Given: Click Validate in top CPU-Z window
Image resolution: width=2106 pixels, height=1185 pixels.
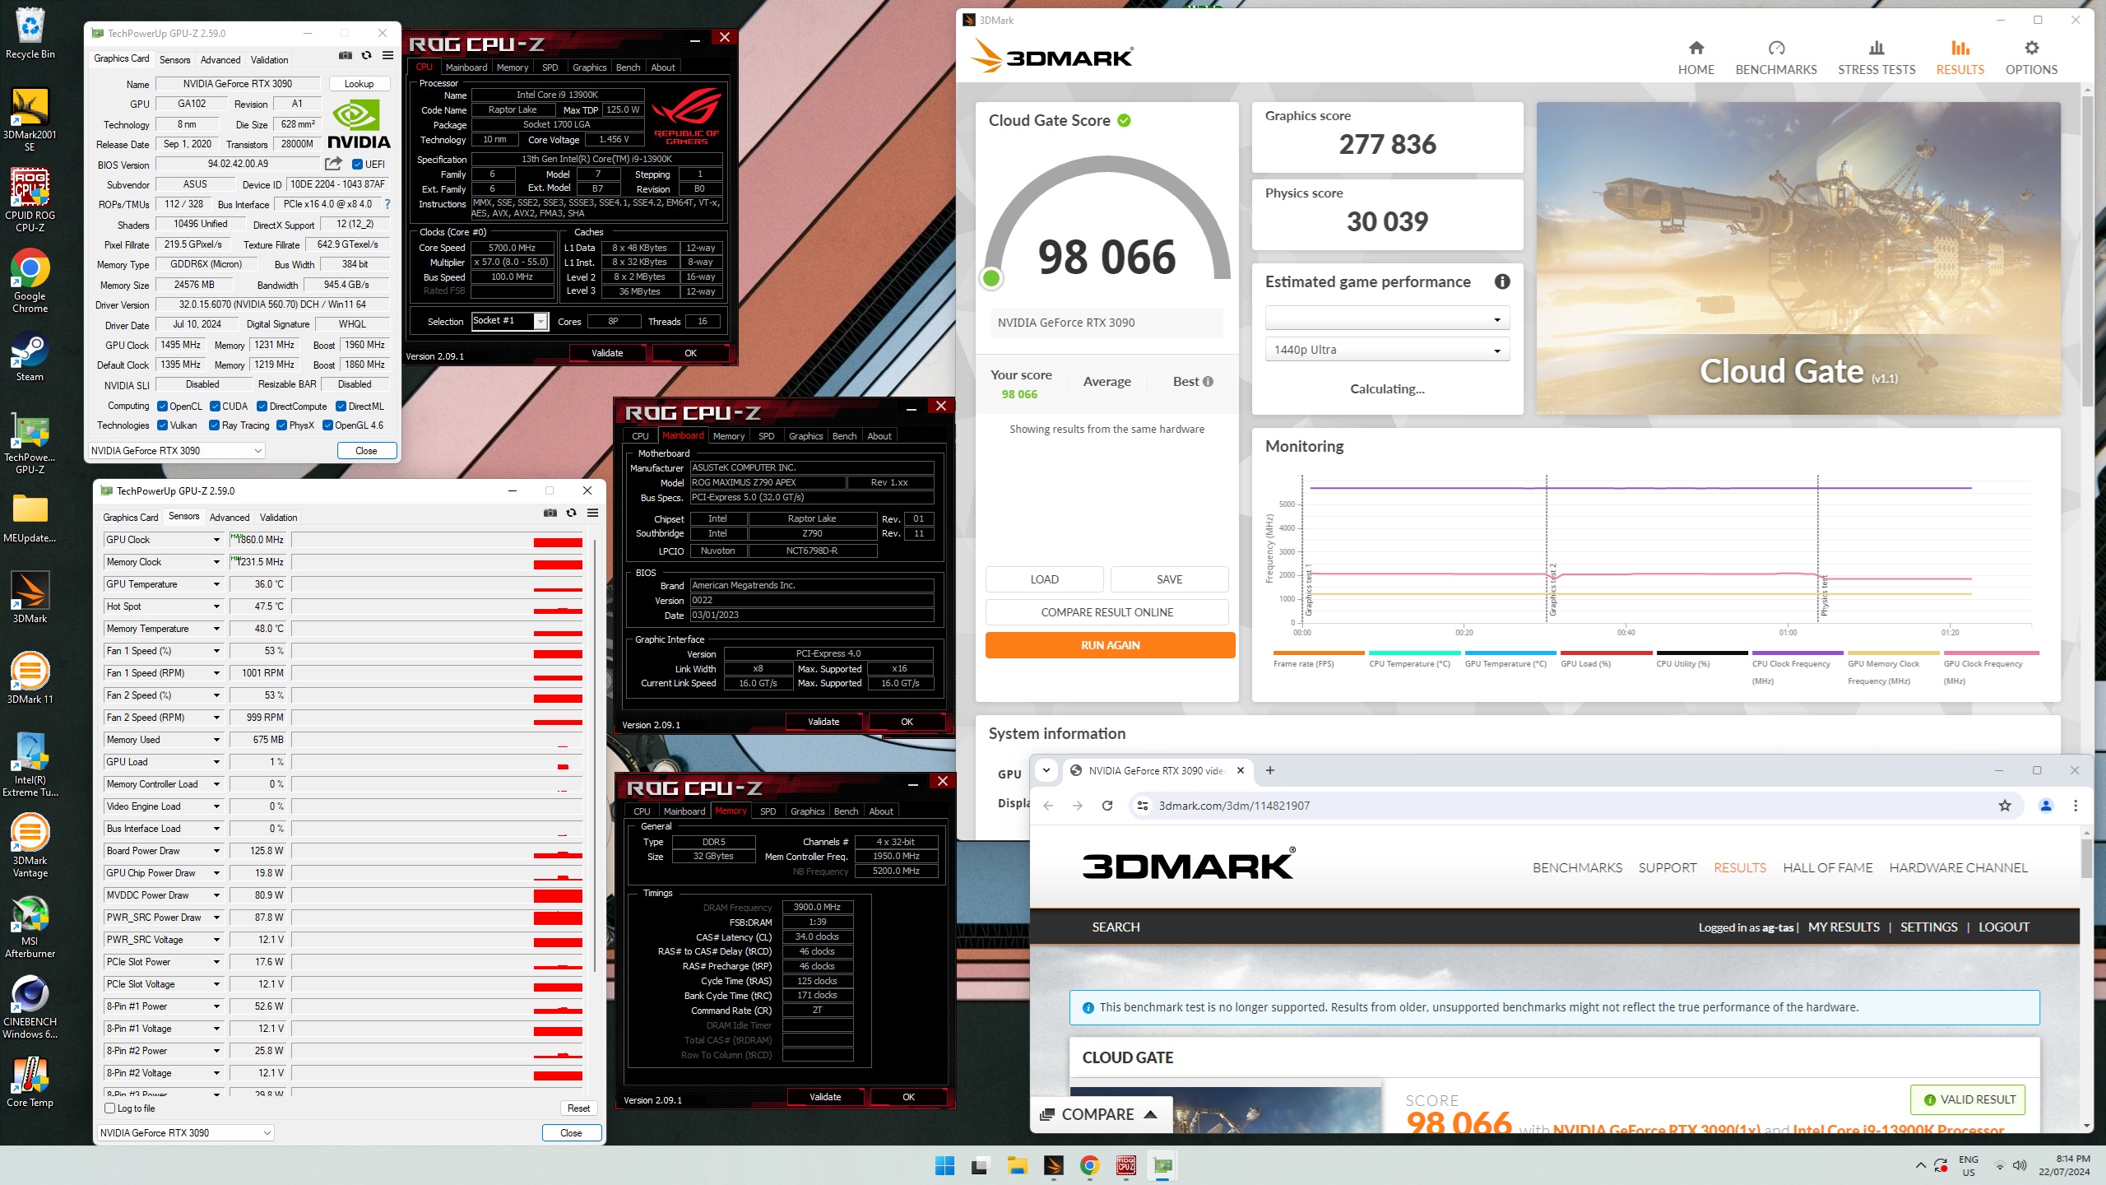Looking at the screenshot, I should point(607,353).
